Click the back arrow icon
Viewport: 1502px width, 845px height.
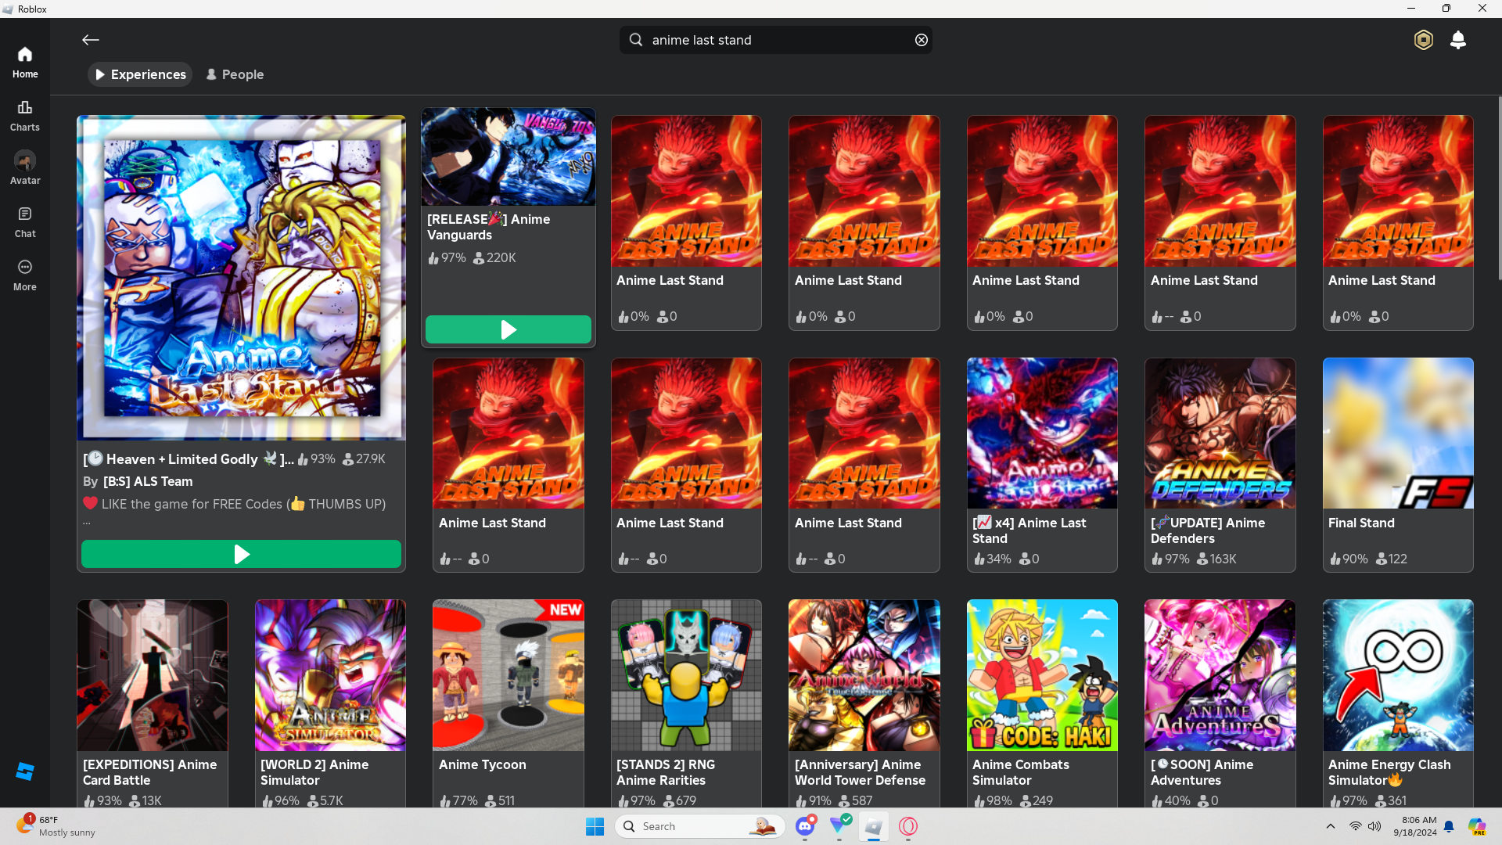coord(91,40)
